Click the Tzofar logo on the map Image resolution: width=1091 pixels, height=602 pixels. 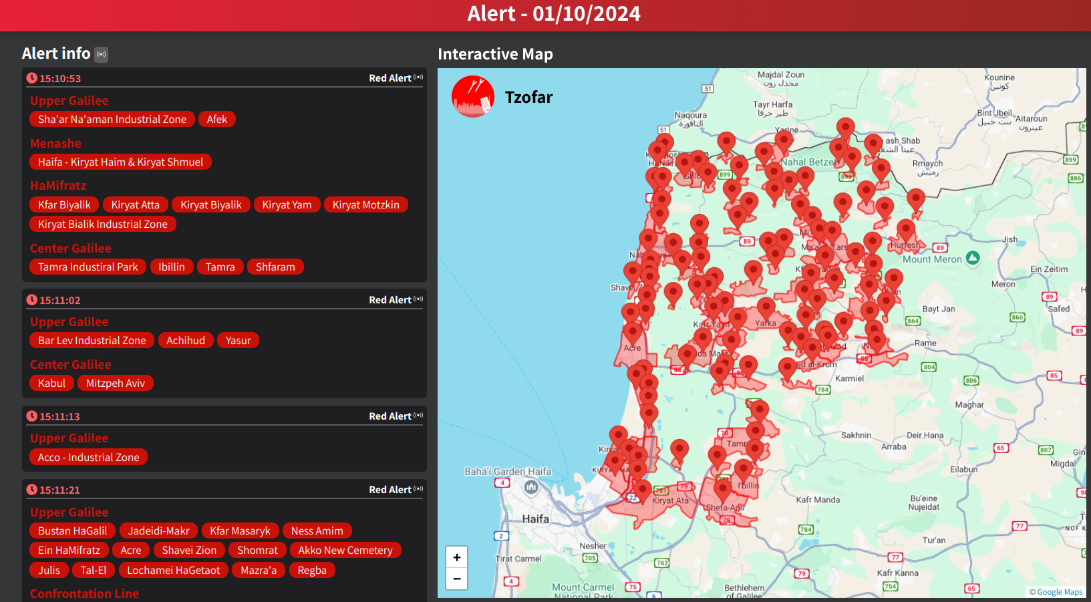click(x=473, y=96)
